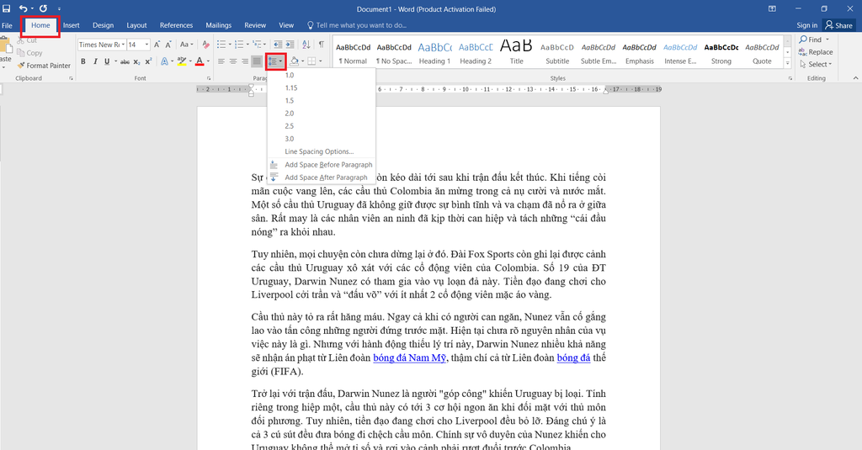Screen dimensions: 862x450
Task: Open Line Spacing Options… in the menu
Action: [x=321, y=151]
